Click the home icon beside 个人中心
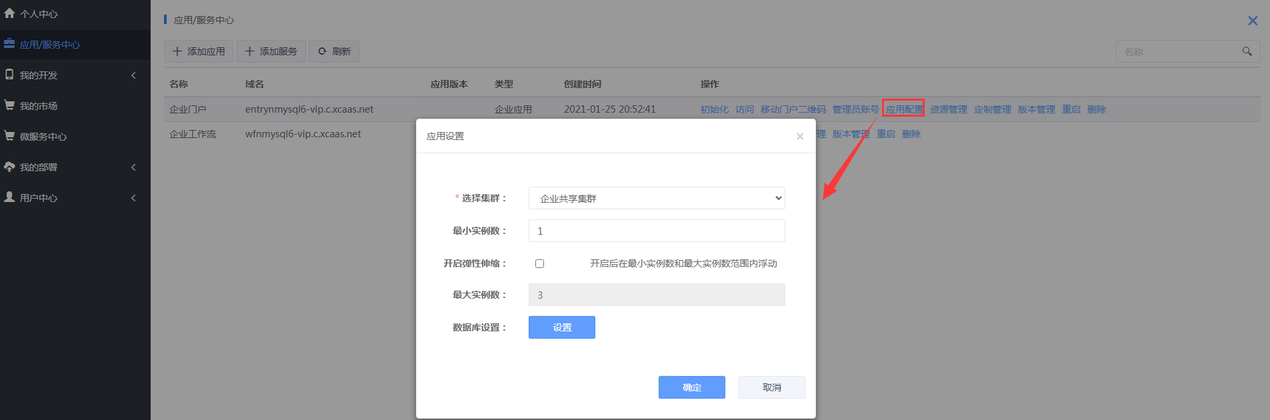 (x=9, y=13)
